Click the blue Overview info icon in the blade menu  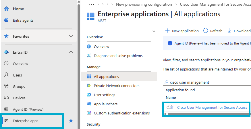[x=89, y=47]
